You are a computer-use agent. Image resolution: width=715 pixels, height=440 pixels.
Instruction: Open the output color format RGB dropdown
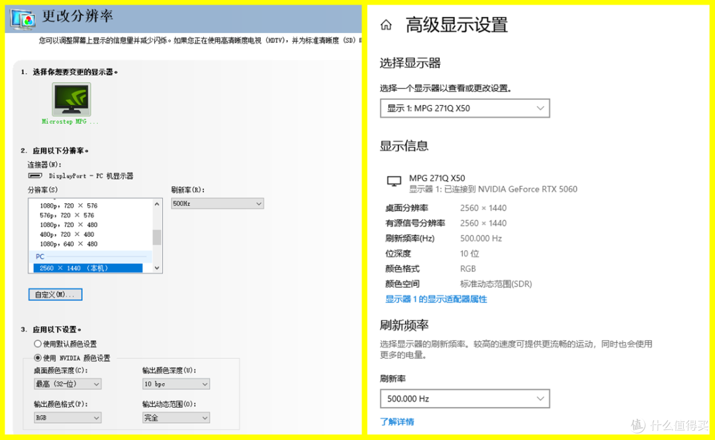pos(68,418)
